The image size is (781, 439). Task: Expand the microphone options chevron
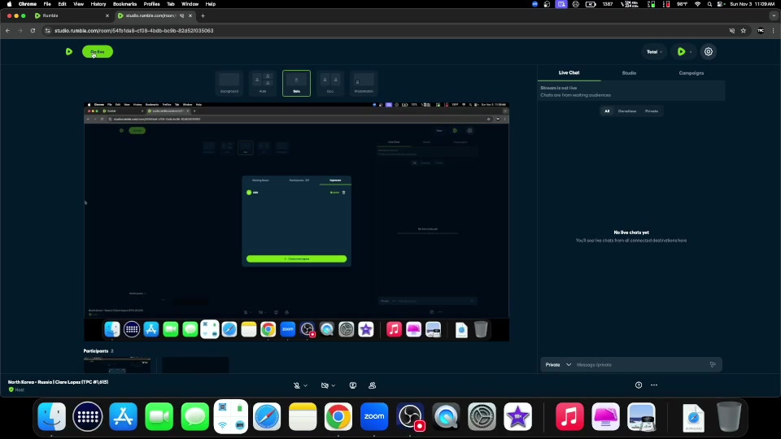[x=307, y=385]
